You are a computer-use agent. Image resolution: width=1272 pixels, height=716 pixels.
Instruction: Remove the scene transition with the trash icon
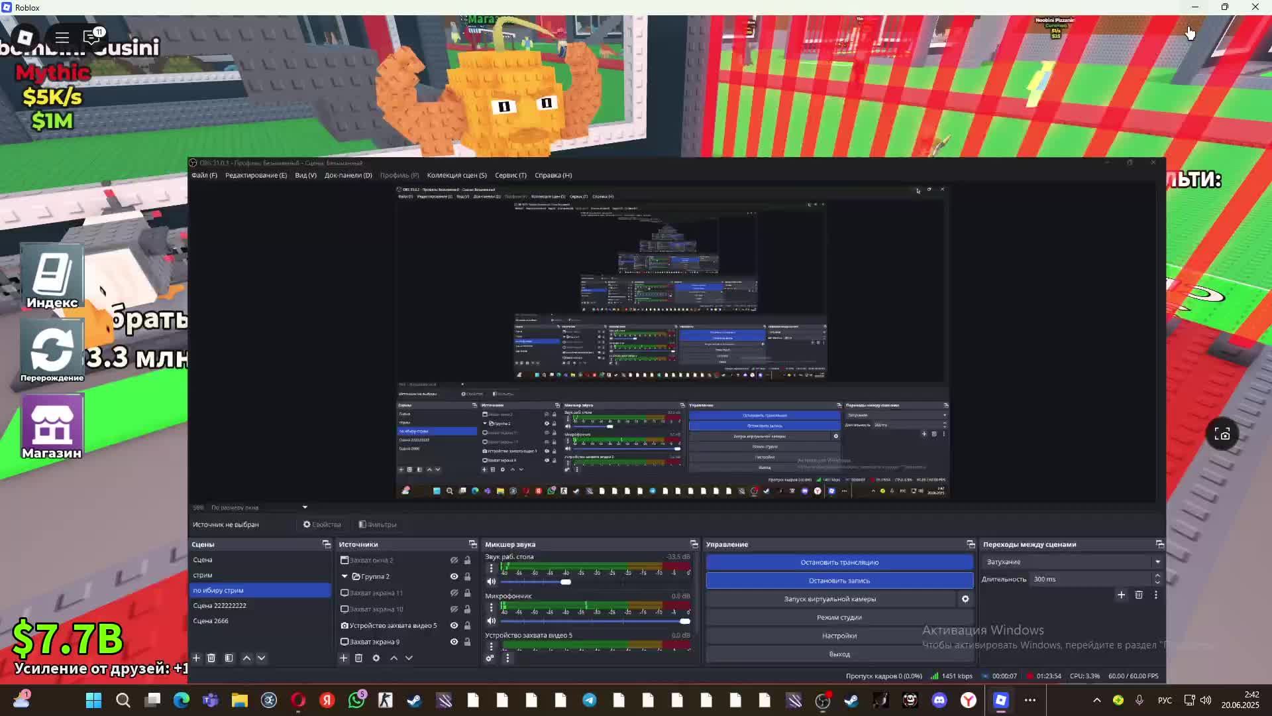click(x=1139, y=595)
